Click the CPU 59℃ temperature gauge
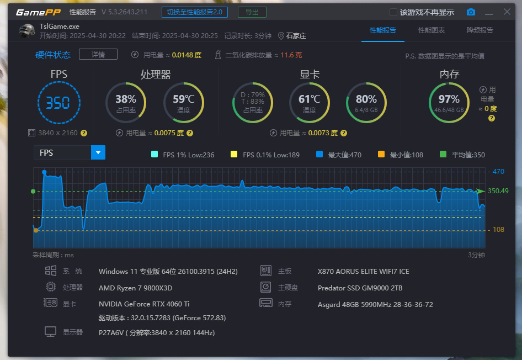 (184, 103)
